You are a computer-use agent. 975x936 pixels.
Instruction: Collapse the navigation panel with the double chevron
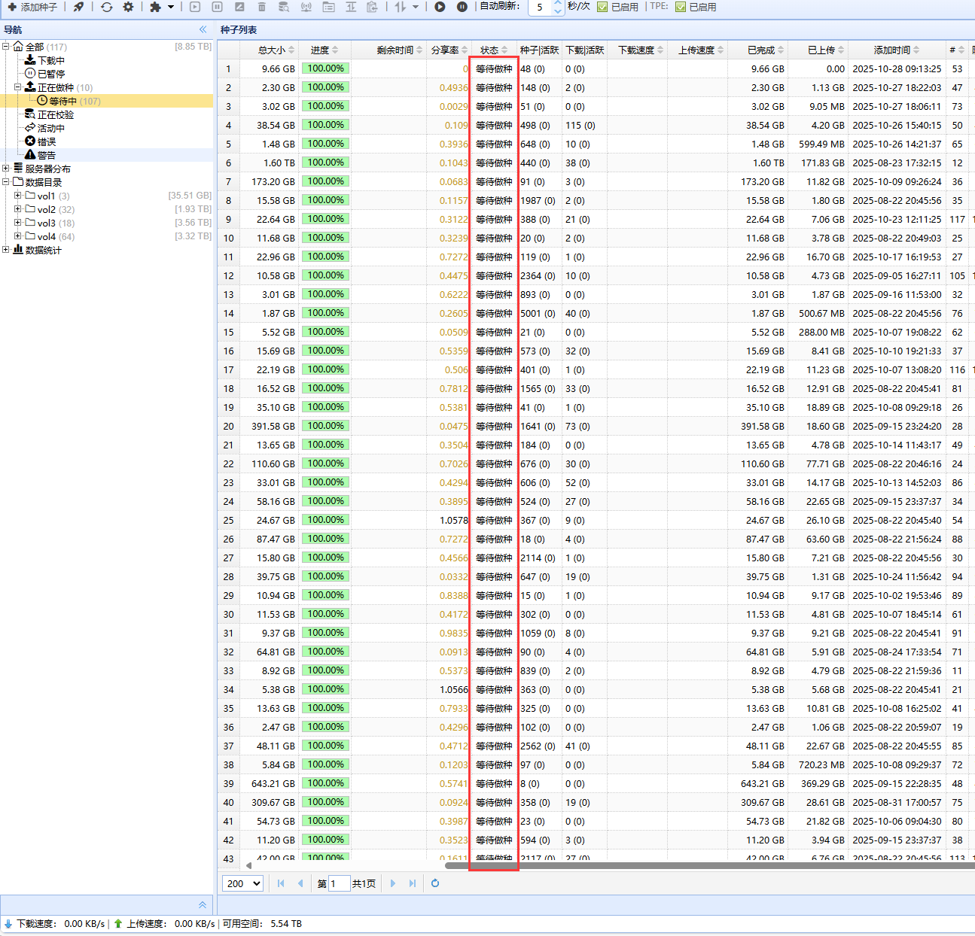tap(203, 29)
